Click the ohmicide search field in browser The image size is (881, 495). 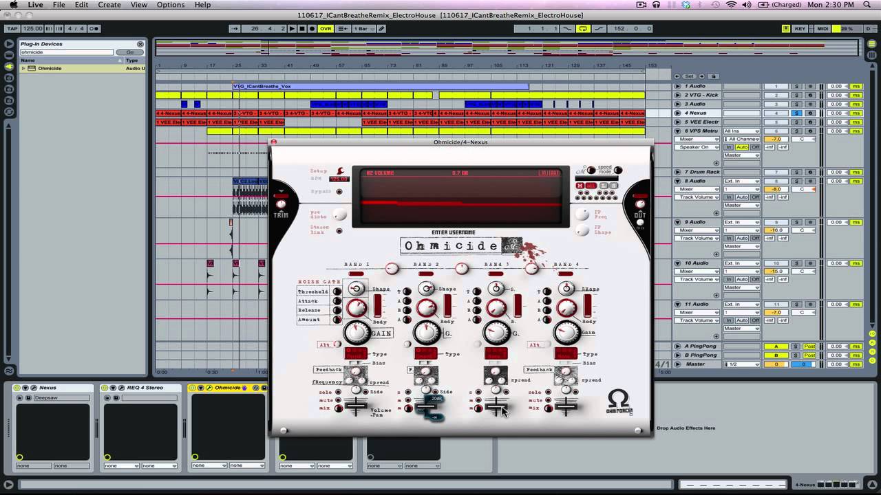(x=66, y=52)
